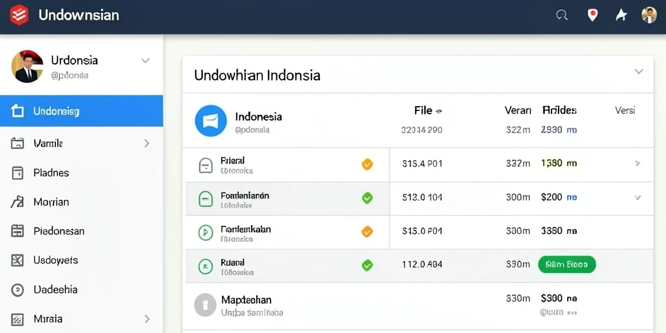Viewport: 666px width, 333px height.
Task: Click the 112.0 484 value
Action: point(422,265)
